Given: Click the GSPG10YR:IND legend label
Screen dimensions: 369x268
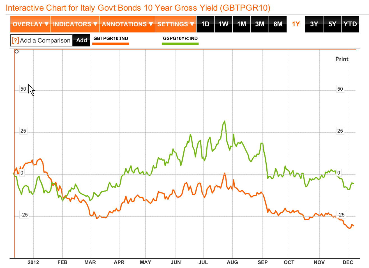Looking at the screenshot, I should tap(180, 38).
